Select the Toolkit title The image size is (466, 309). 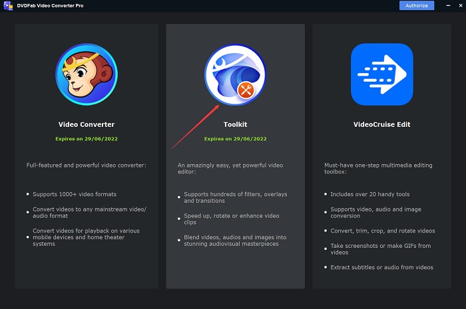pyautogui.click(x=236, y=124)
